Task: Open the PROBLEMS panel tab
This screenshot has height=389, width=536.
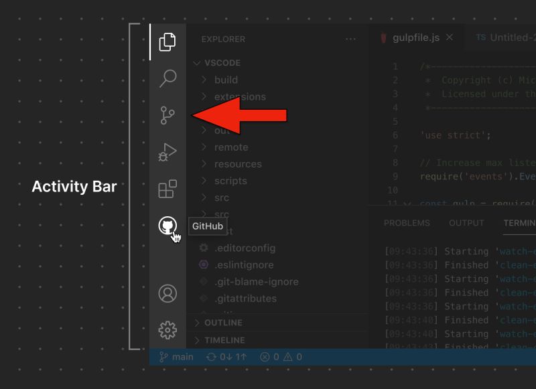Action: (407, 223)
